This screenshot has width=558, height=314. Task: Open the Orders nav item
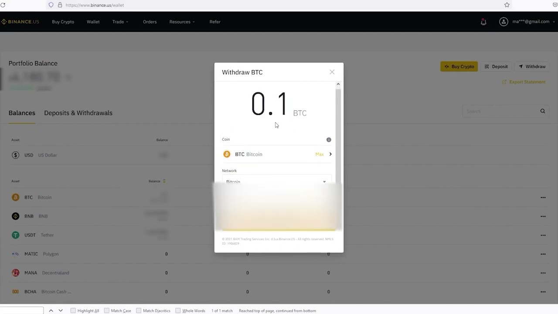pyautogui.click(x=150, y=22)
